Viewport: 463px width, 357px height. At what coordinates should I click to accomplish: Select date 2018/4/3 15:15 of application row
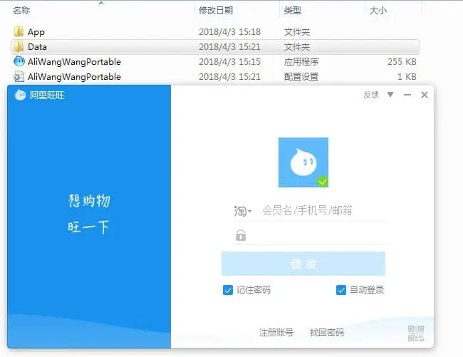tap(230, 61)
